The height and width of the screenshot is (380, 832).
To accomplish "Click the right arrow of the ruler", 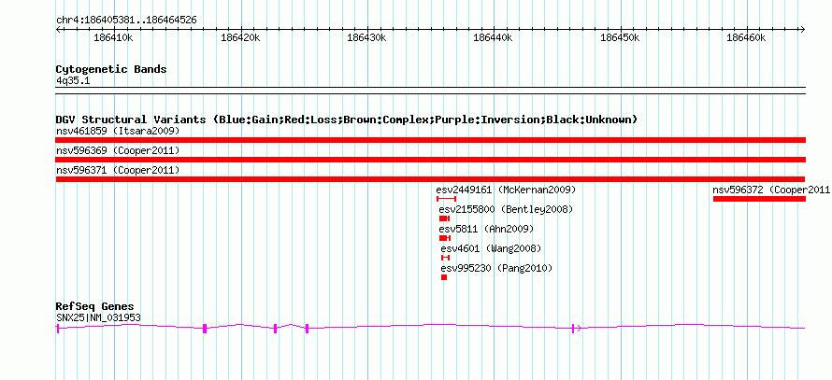I will 802,30.
